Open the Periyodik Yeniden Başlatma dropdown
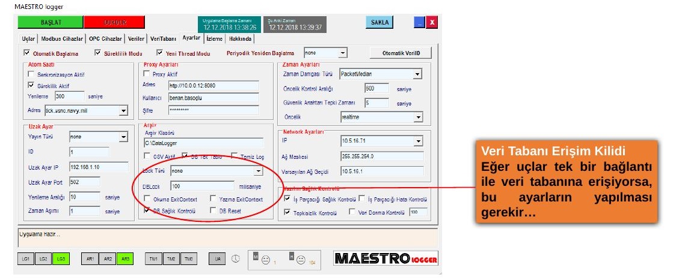This screenshot has width=682, height=280. [x=325, y=53]
